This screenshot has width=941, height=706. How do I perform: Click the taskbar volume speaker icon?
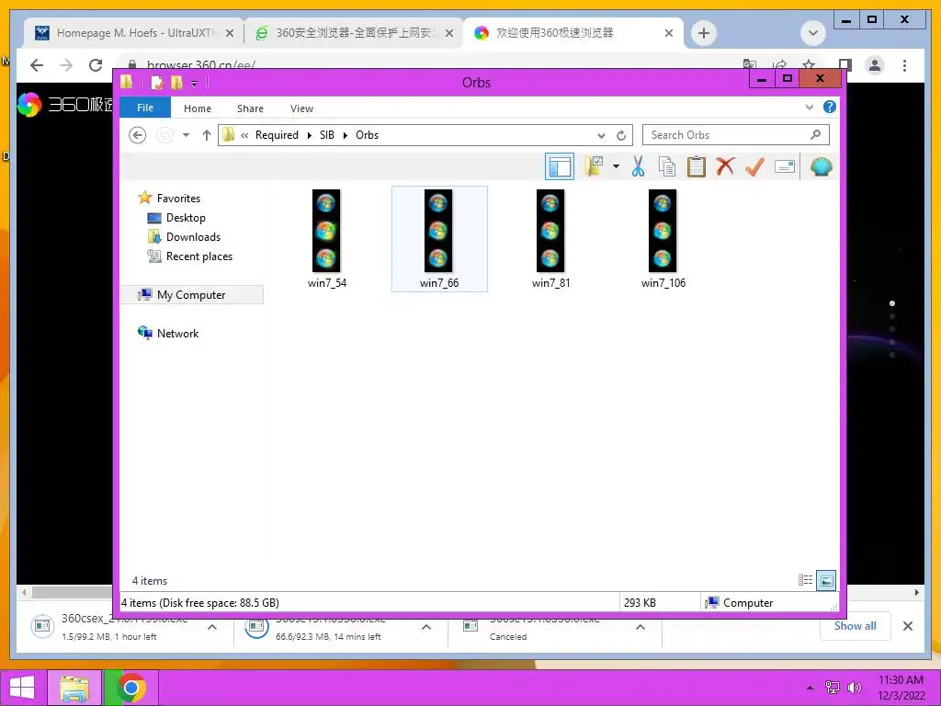coord(854,688)
